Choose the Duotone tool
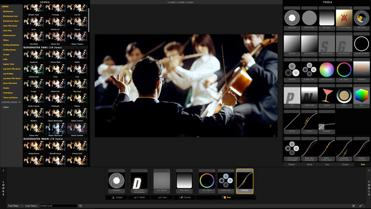The height and width of the screenshot is (209, 371). (x=361, y=70)
